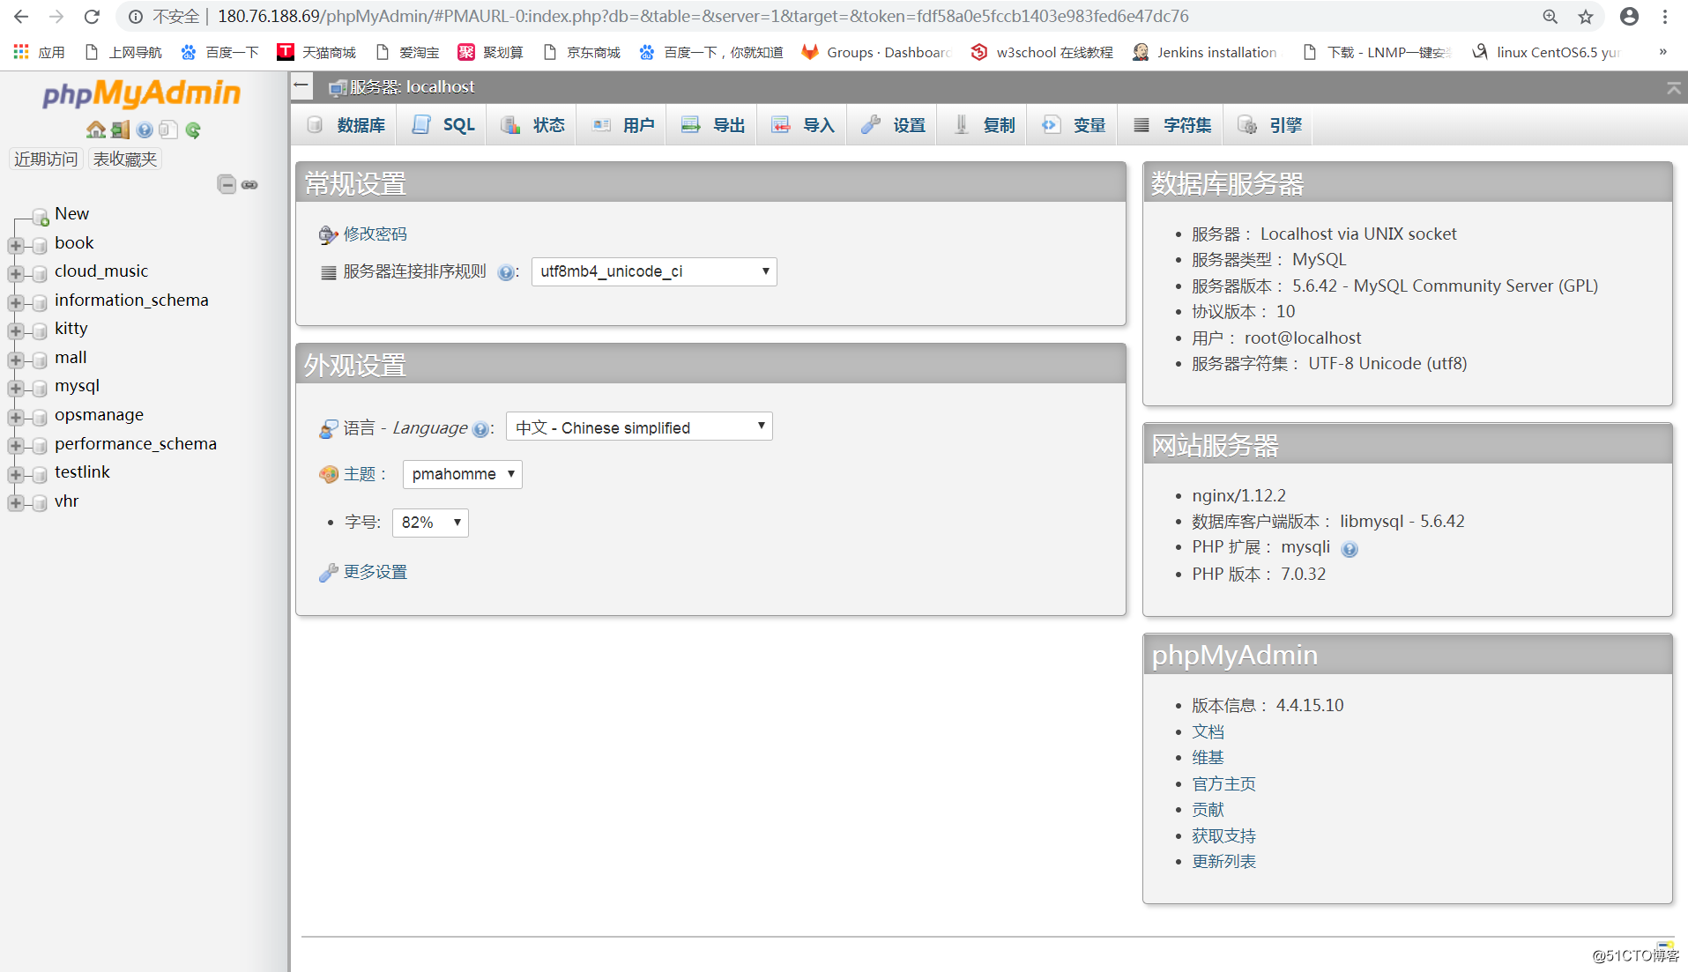Click the Home icon under phpMyAdmin logo
The image size is (1688, 972).
point(95,130)
